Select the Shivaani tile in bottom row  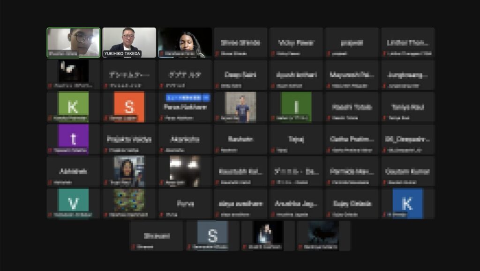156,236
